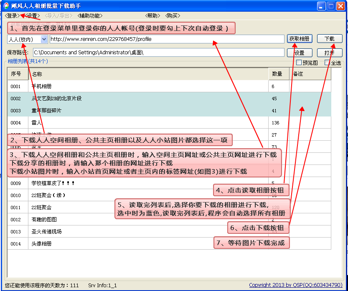Select album 圣火传递现场
This screenshot has width=348, height=291.
(x=169, y=232)
